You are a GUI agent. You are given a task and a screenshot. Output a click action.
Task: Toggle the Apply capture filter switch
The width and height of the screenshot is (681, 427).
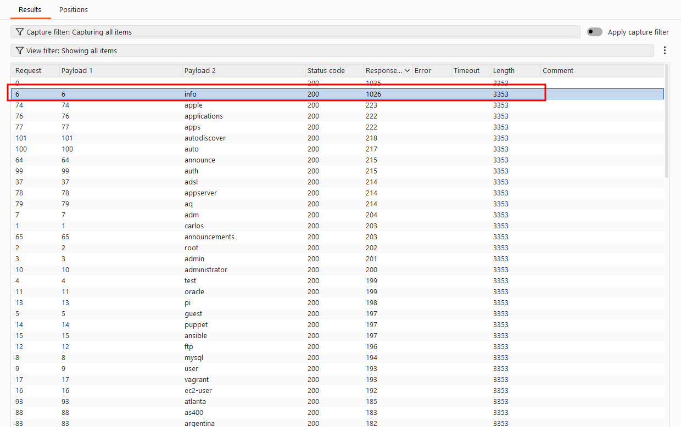click(595, 32)
